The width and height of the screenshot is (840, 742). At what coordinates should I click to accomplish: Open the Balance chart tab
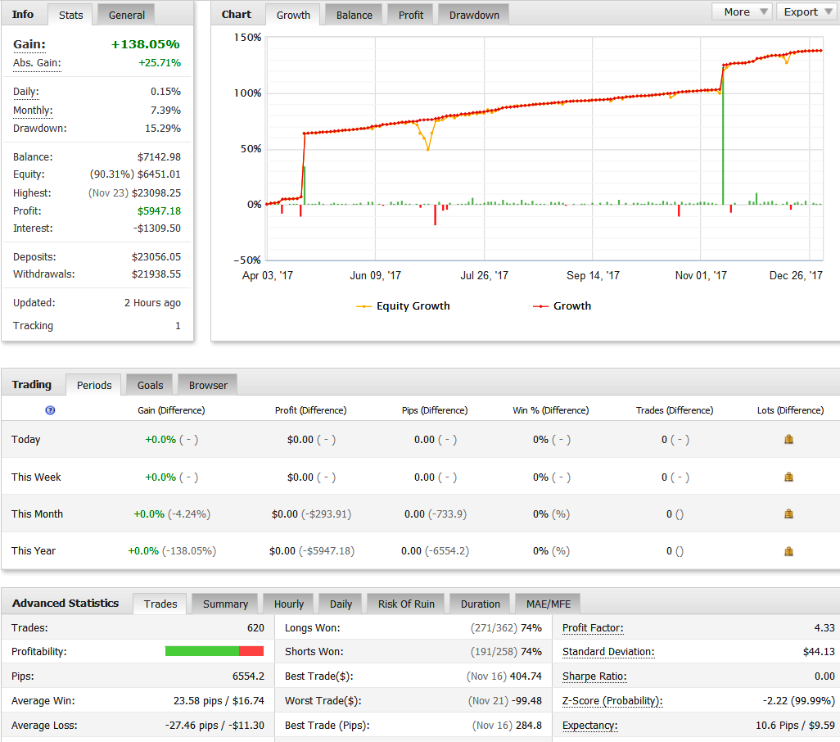tap(355, 15)
